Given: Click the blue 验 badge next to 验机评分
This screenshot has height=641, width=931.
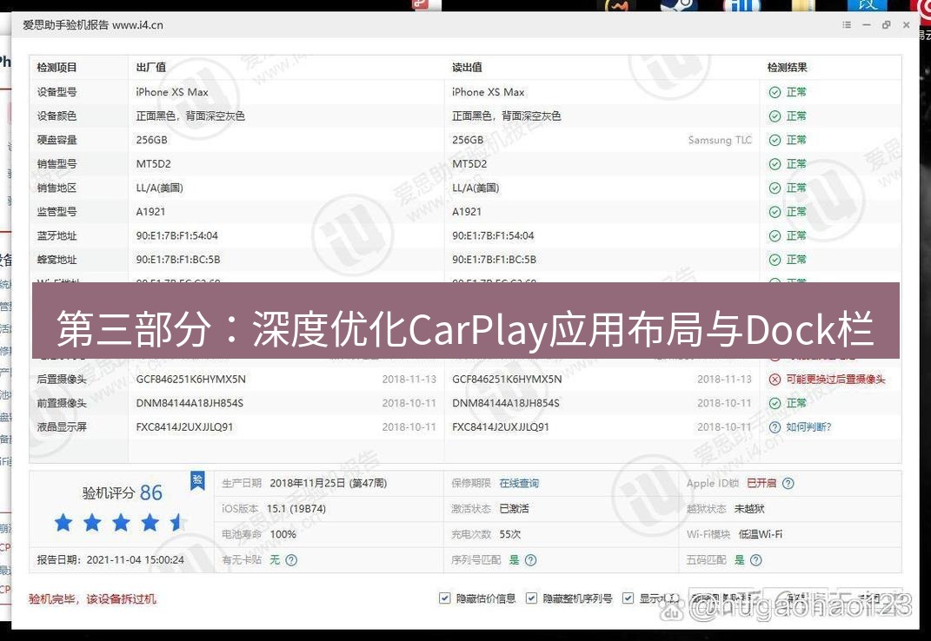Looking at the screenshot, I should point(198,479).
